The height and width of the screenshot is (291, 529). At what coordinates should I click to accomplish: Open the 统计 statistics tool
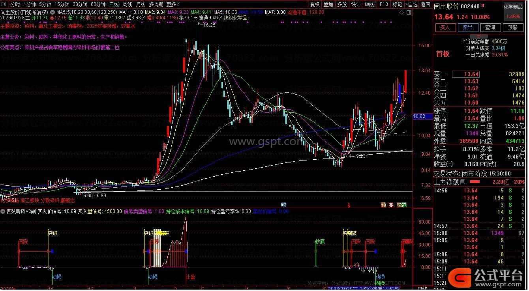click(x=356, y=4)
